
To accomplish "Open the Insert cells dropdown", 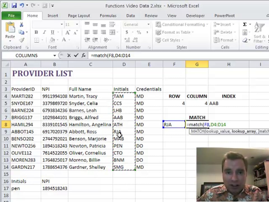I will pos(224,24).
